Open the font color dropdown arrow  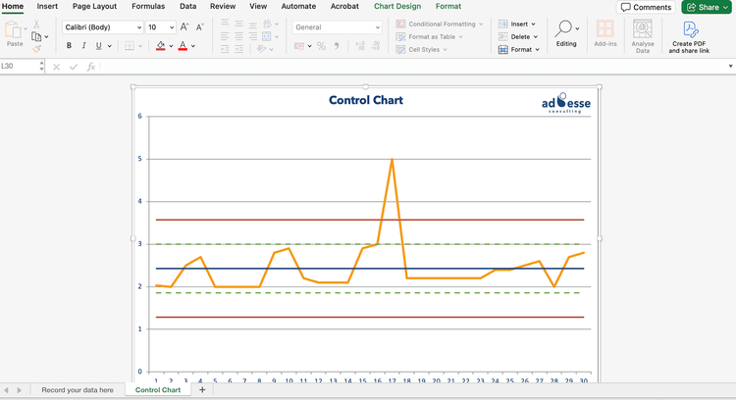pos(193,46)
